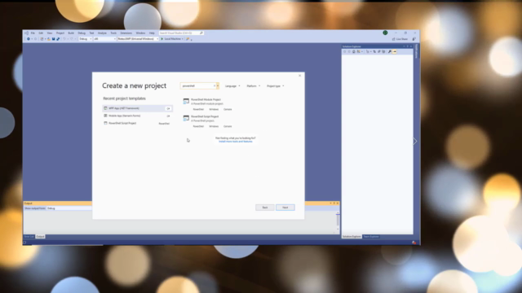The height and width of the screenshot is (293, 522).
Task: Select recent PowerShell Script Project template
Action: pyautogui.click(x=137, y=123)
